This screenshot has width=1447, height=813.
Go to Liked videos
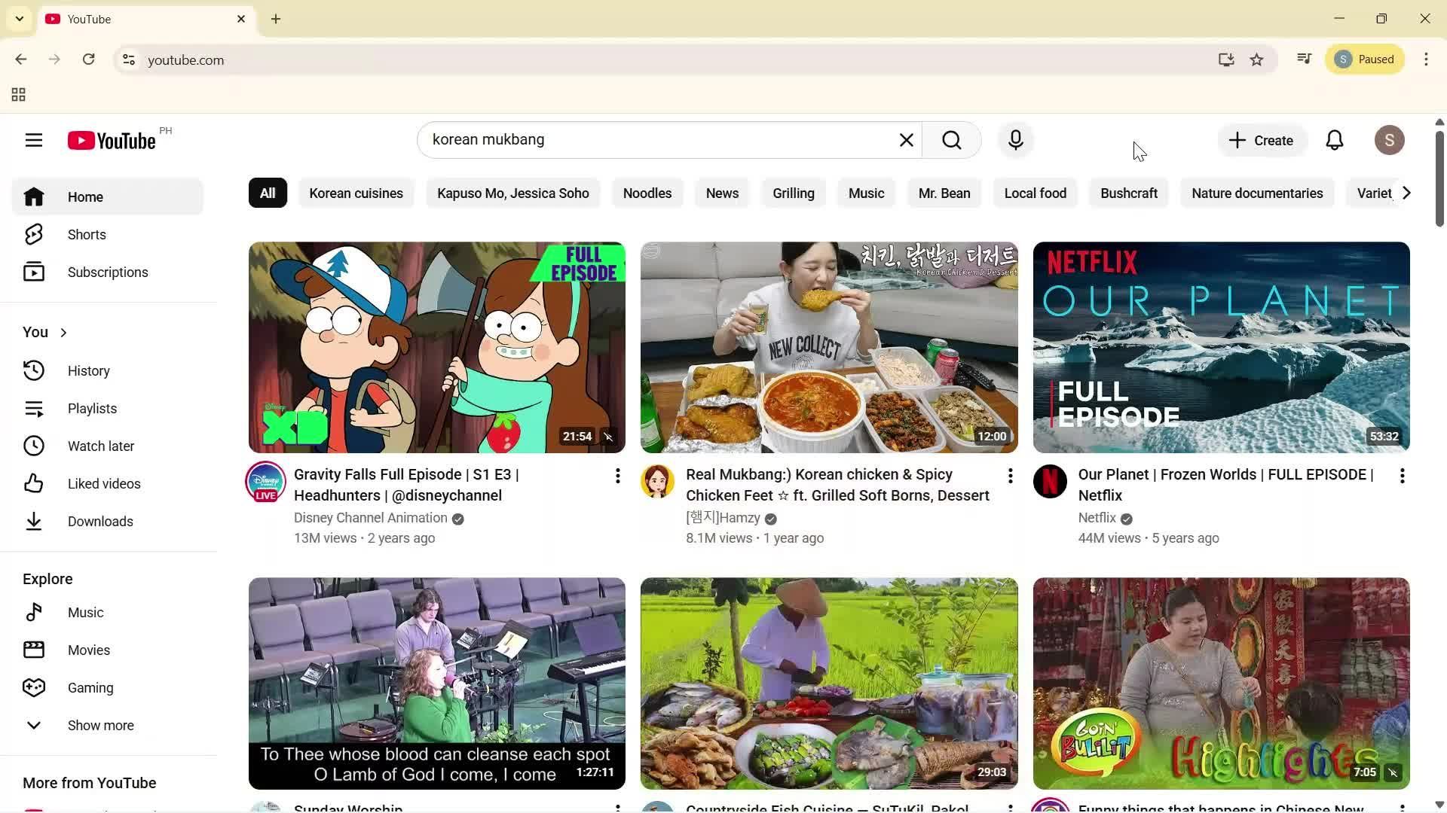coord(103,484)
